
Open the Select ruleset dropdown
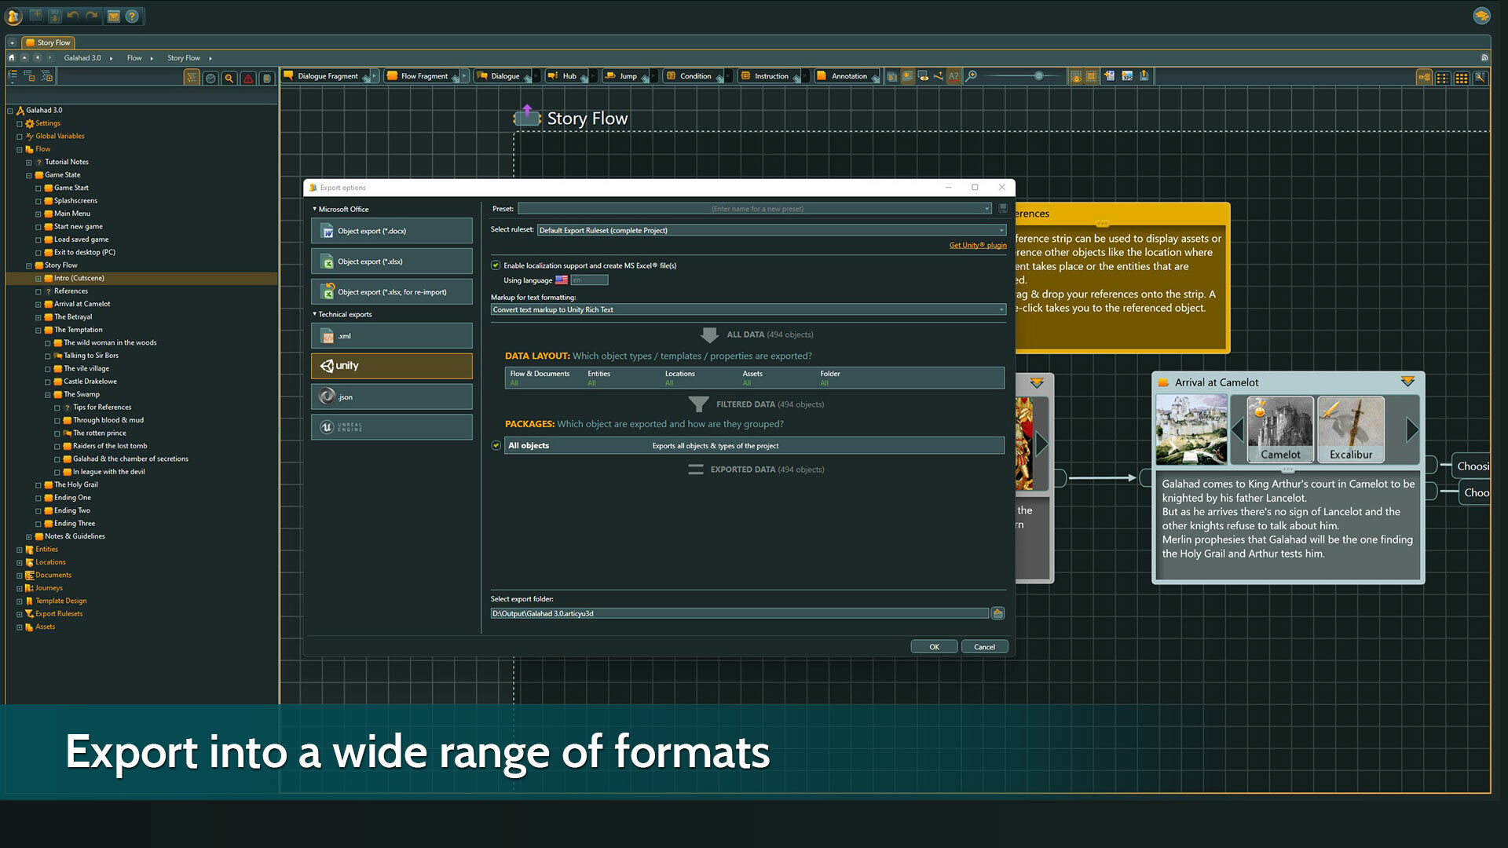click(x=999, y=230)
